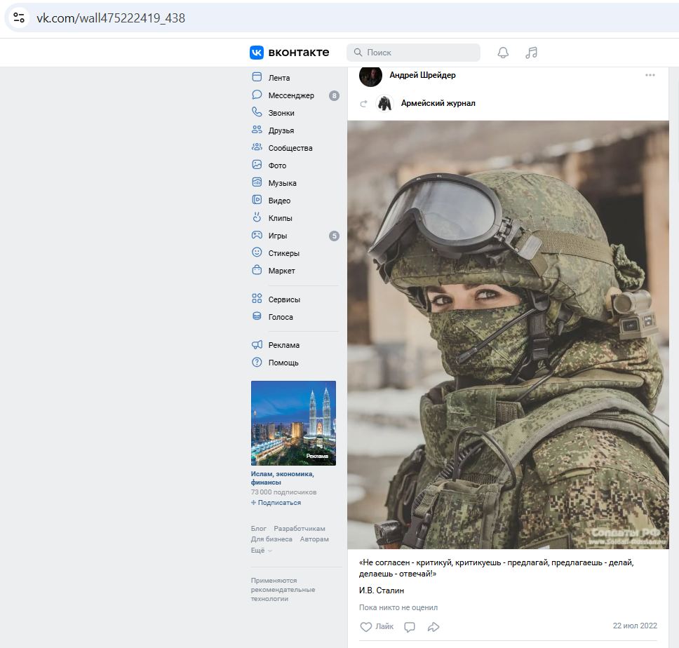
Task: Click the VK logo icon
Action: click(257, 53)
